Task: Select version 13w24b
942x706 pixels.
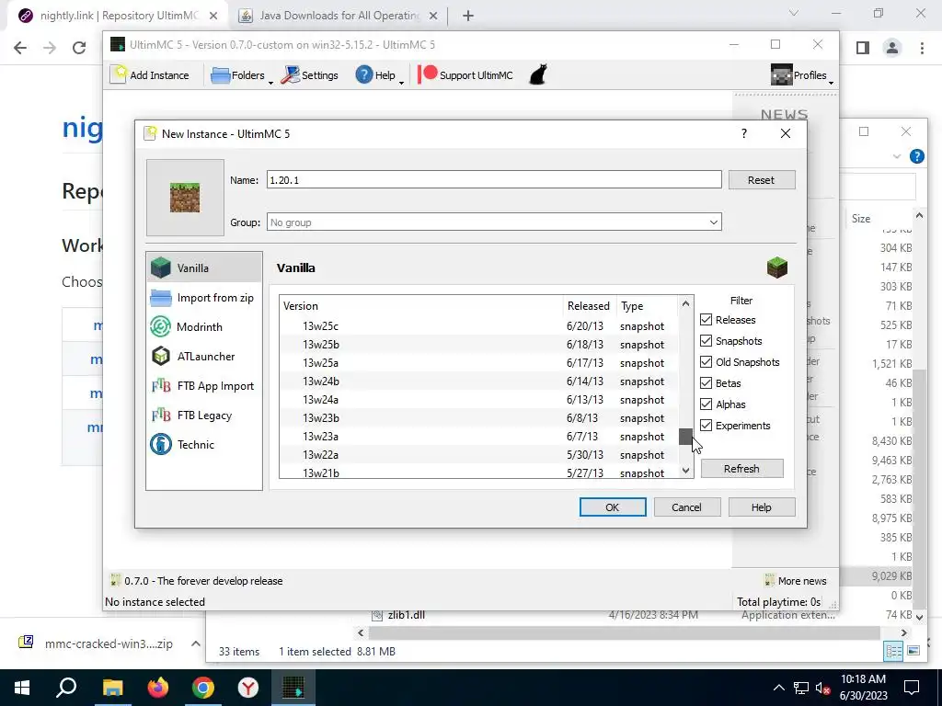Action: click(x=478, y=381)
